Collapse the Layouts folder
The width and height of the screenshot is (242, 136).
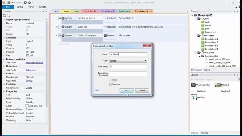pos(196,19)
